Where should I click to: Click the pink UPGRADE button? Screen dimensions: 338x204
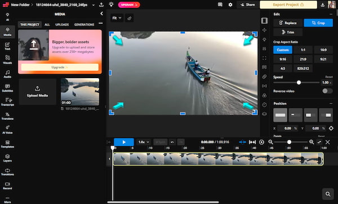click(129, 4)
